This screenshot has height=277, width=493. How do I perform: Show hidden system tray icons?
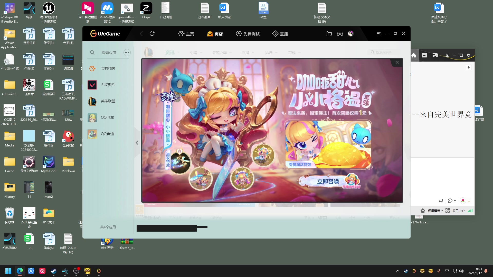click(x=398, y=271)
